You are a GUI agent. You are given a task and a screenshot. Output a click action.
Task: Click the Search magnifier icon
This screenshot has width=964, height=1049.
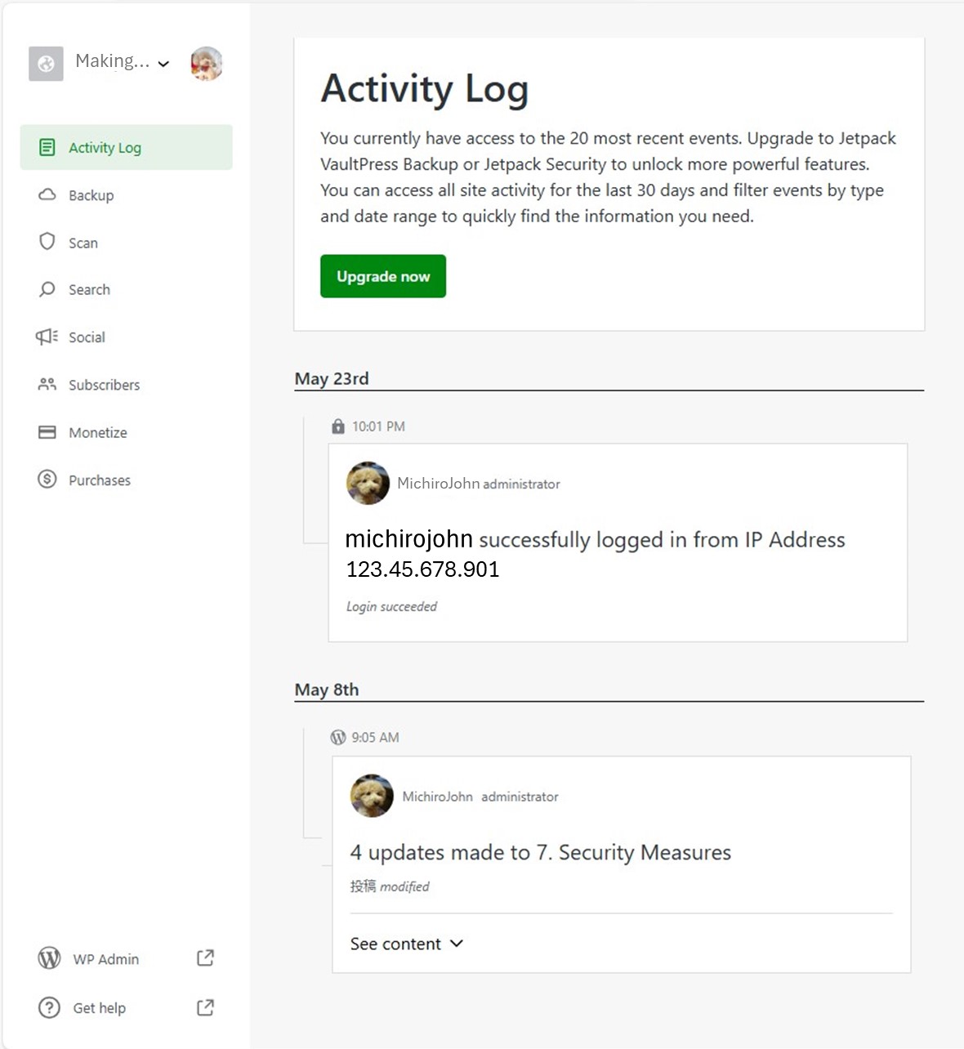(x=47, y=289)
